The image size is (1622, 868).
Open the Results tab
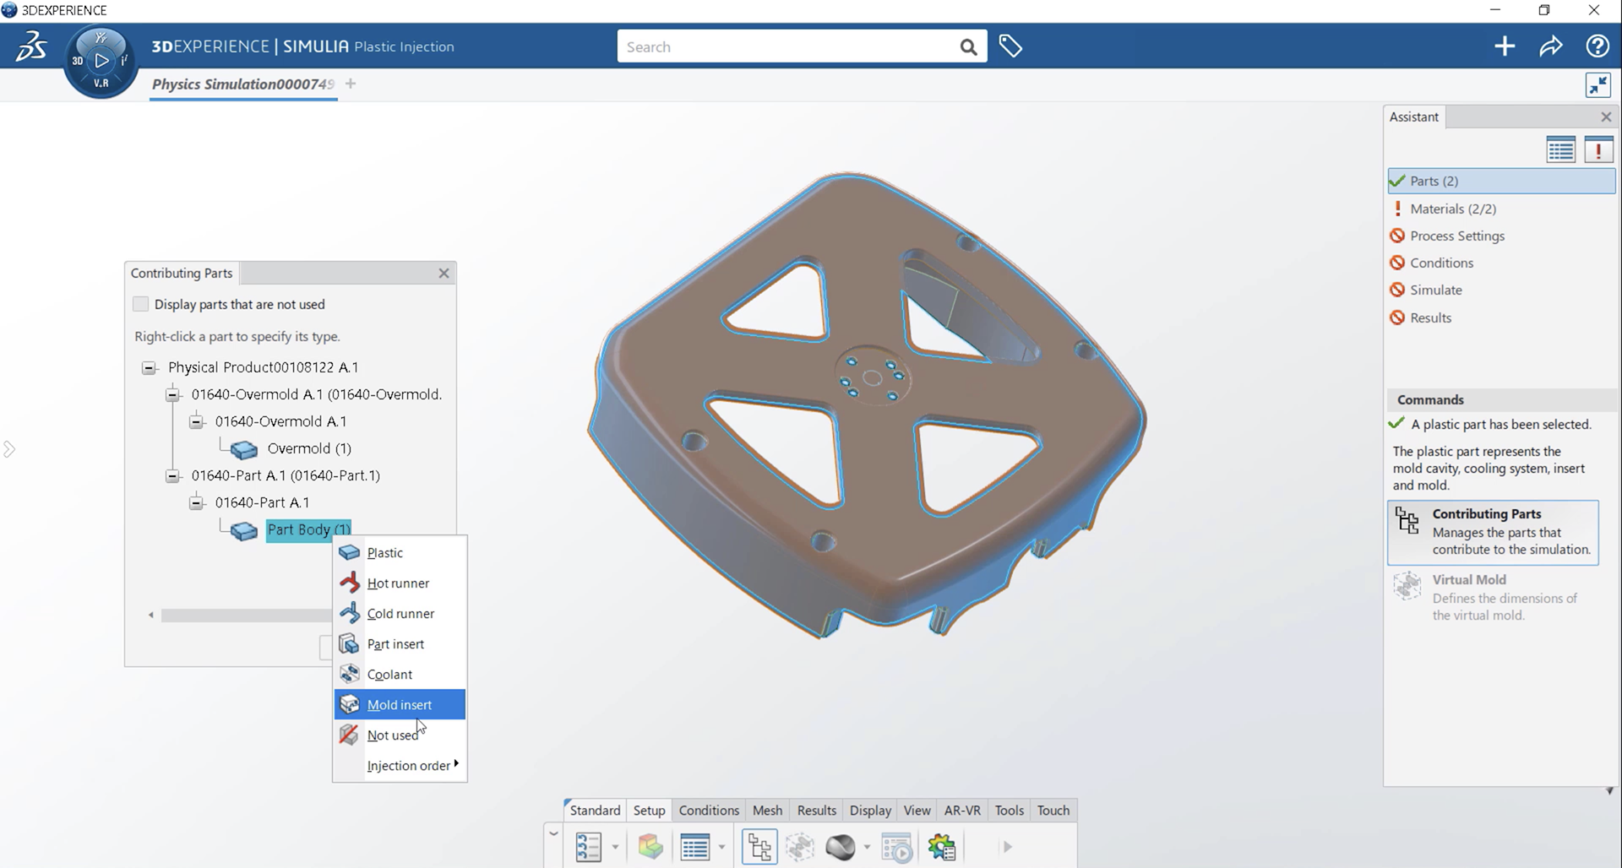pyautogui.click(x=816, y=810)
